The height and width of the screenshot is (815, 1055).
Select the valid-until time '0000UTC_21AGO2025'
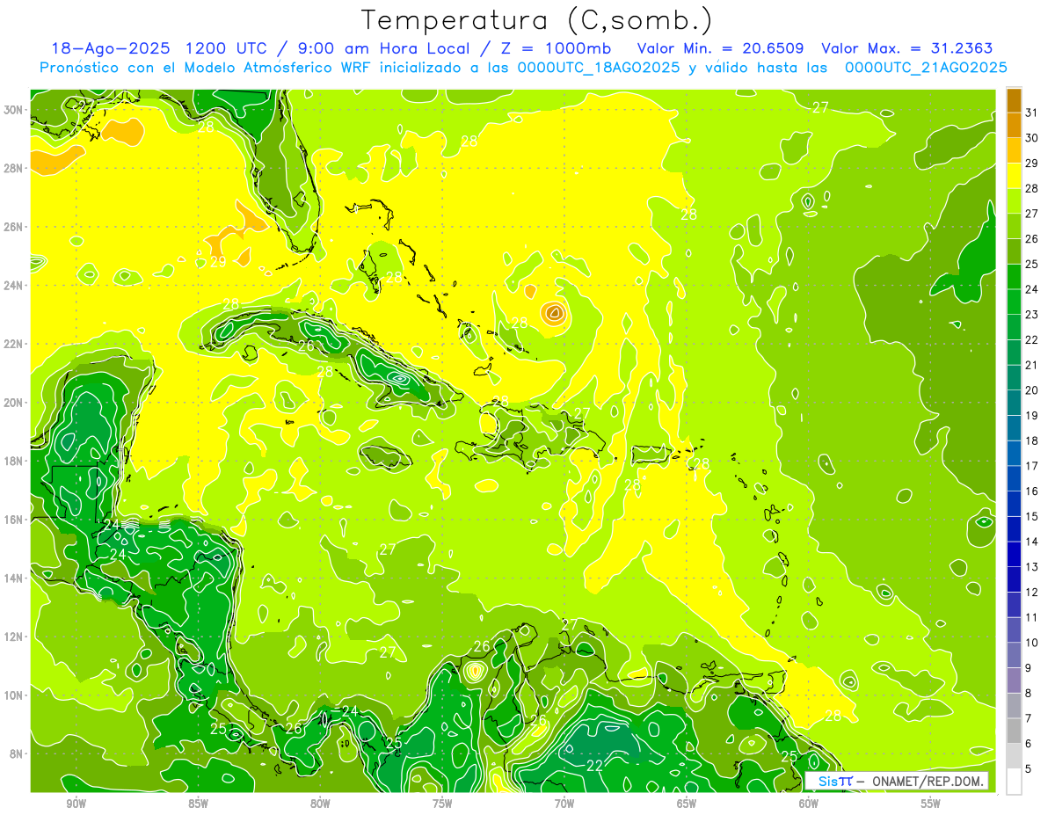click(x=926, y=67)
